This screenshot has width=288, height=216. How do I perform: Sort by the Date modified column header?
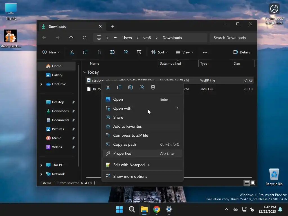coord(178,64)
